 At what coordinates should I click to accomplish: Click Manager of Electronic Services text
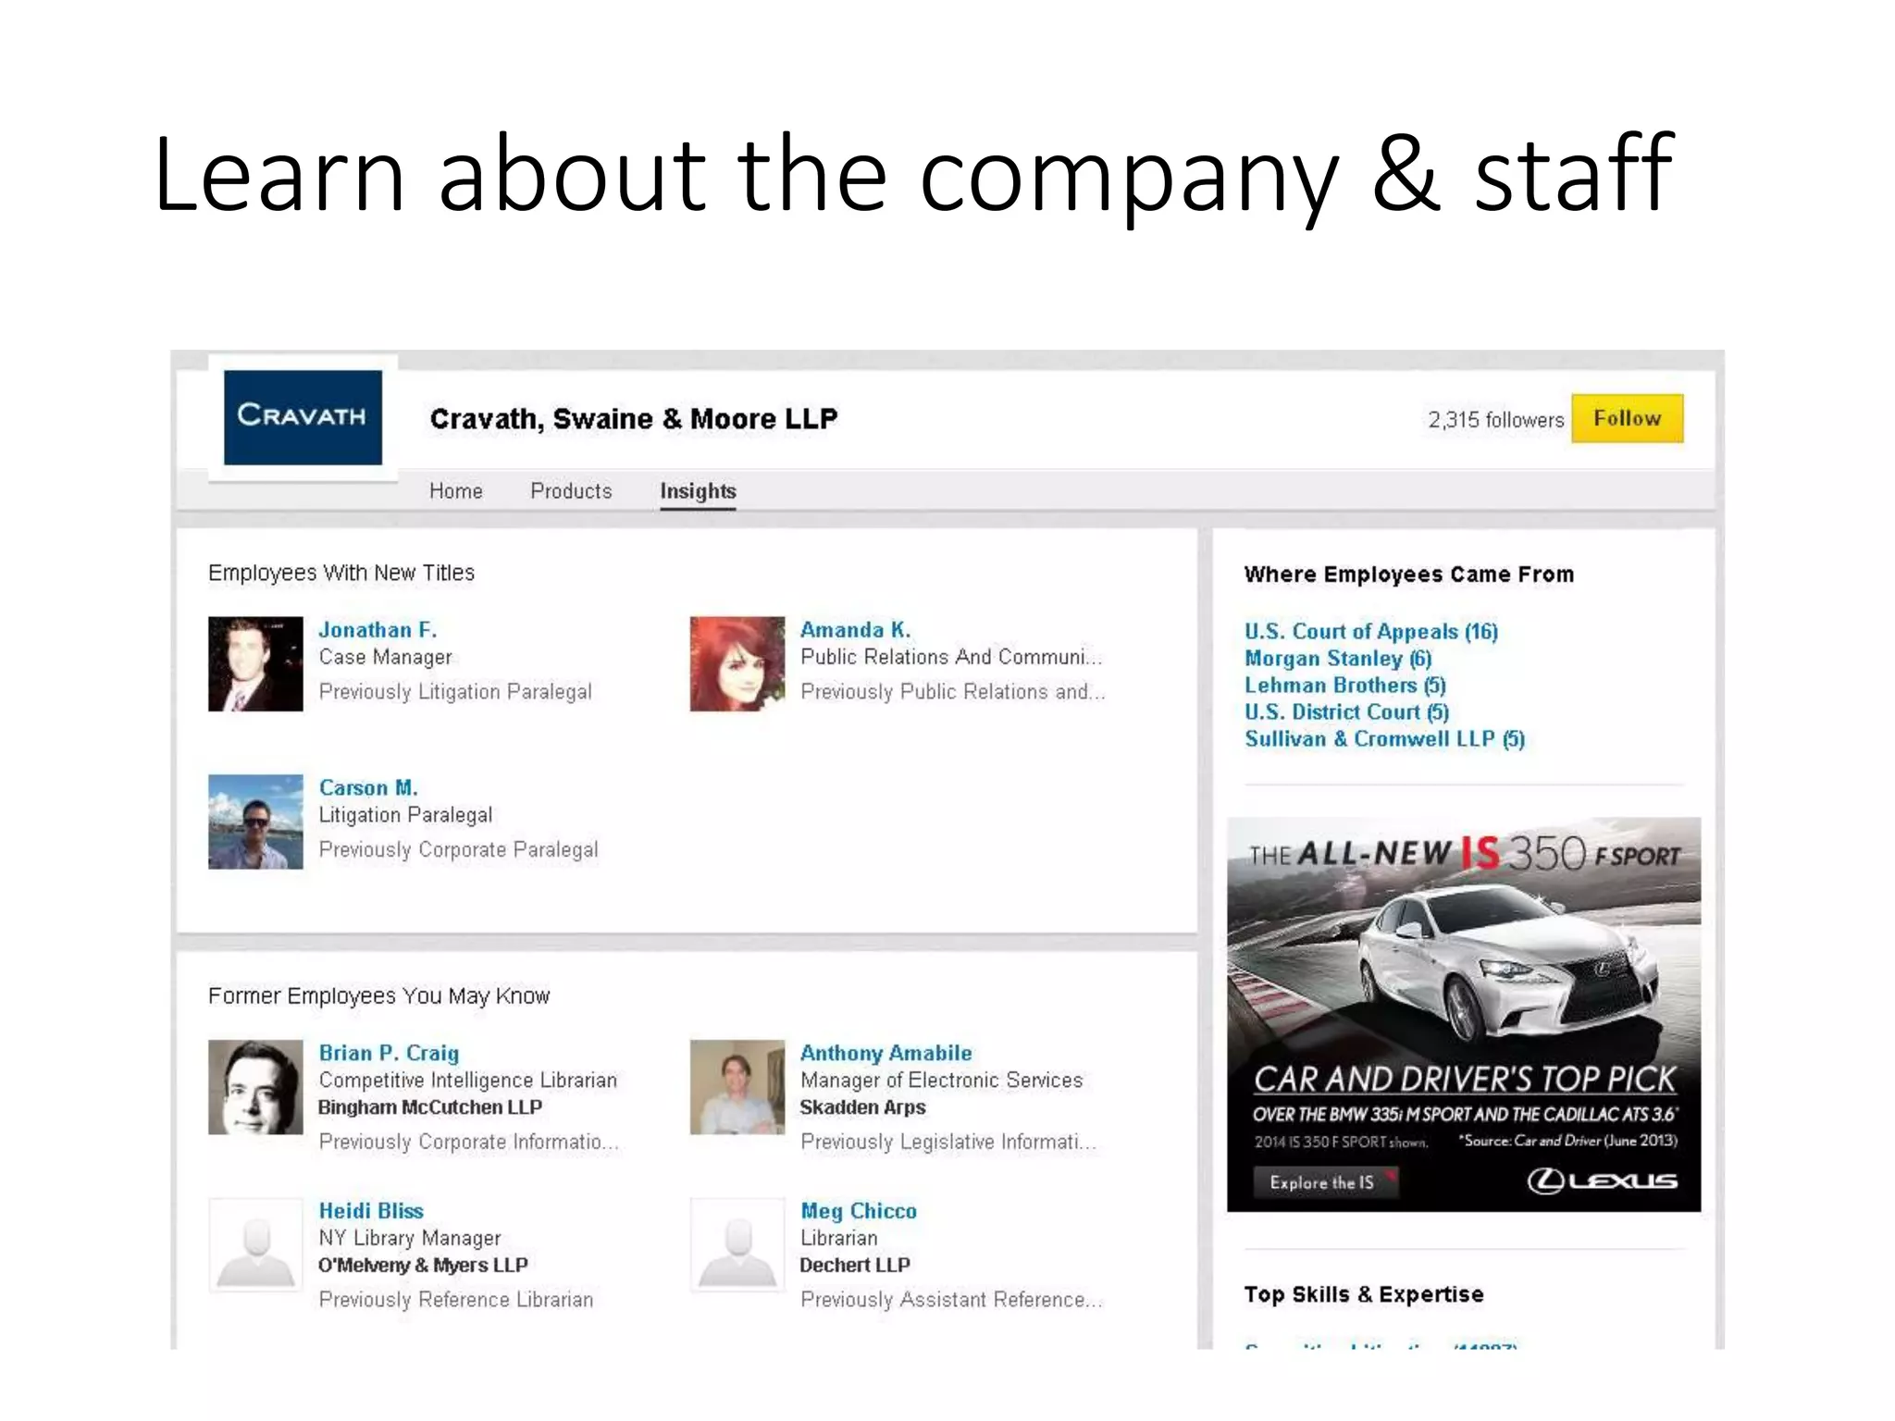pyautogui.click(x=941, y=1081)
